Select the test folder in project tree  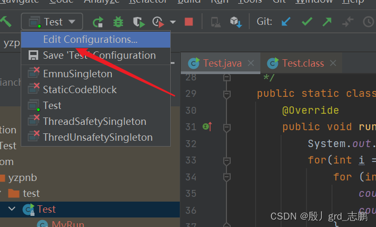(x=31, y=193)
